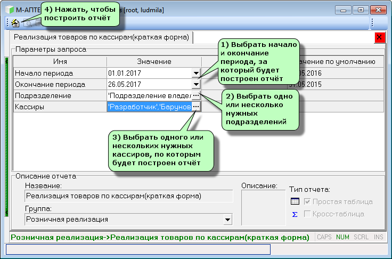Click the INS status indicator
Screen dimensions: 392x259
379,237
